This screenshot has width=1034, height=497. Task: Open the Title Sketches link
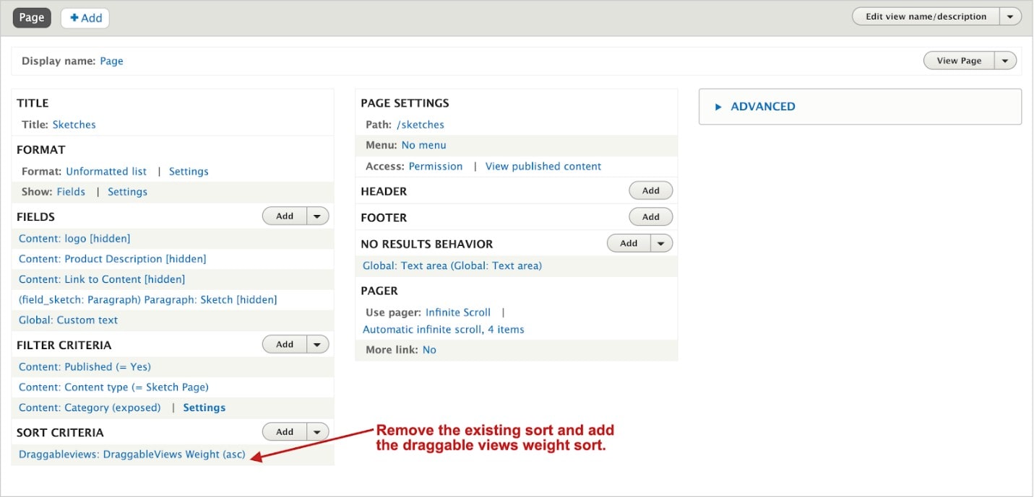(x=74, y=125)
